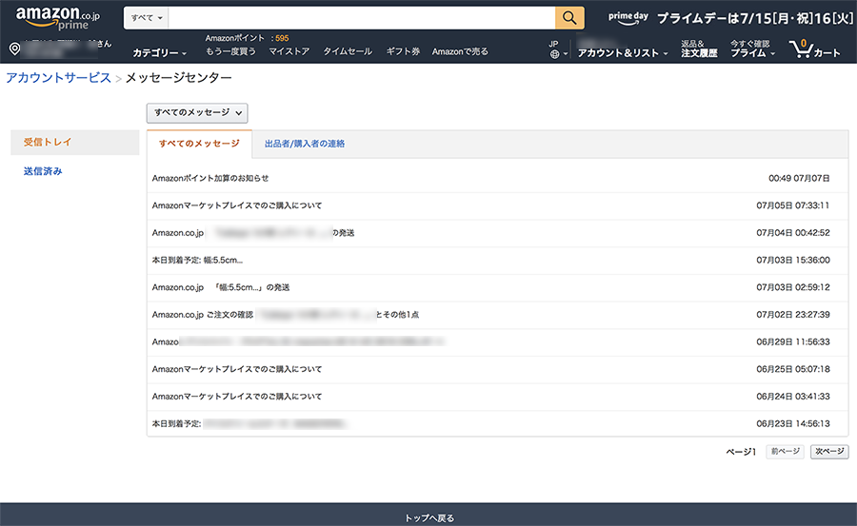Viewport: 857px width, 526px height.
Task: Open the message dated 06月29日 11:56:33
Action: [x=497, y=342]
